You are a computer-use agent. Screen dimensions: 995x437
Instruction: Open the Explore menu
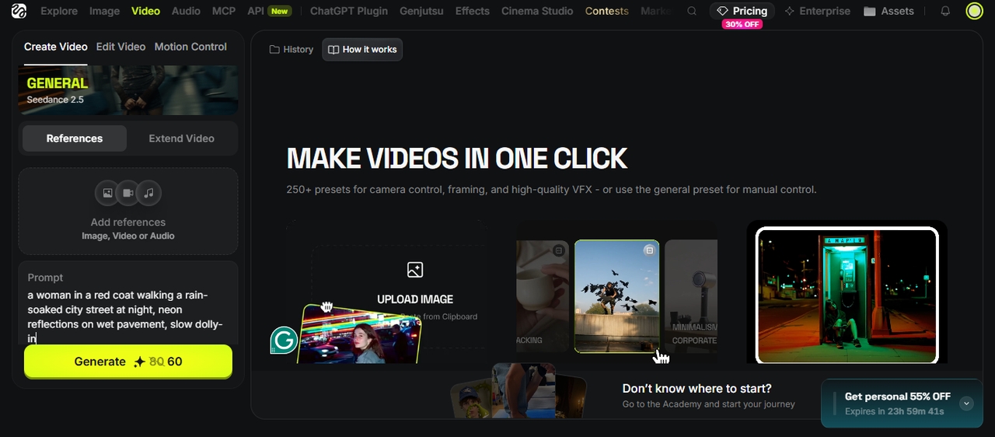tap(59, 11)
